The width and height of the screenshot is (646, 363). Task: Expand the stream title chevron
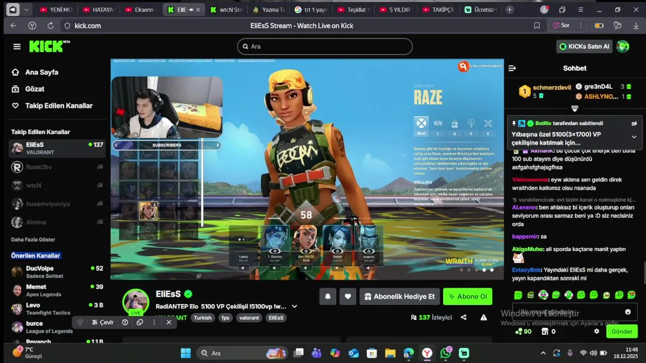pyautogui.click(x=295, y=306)
